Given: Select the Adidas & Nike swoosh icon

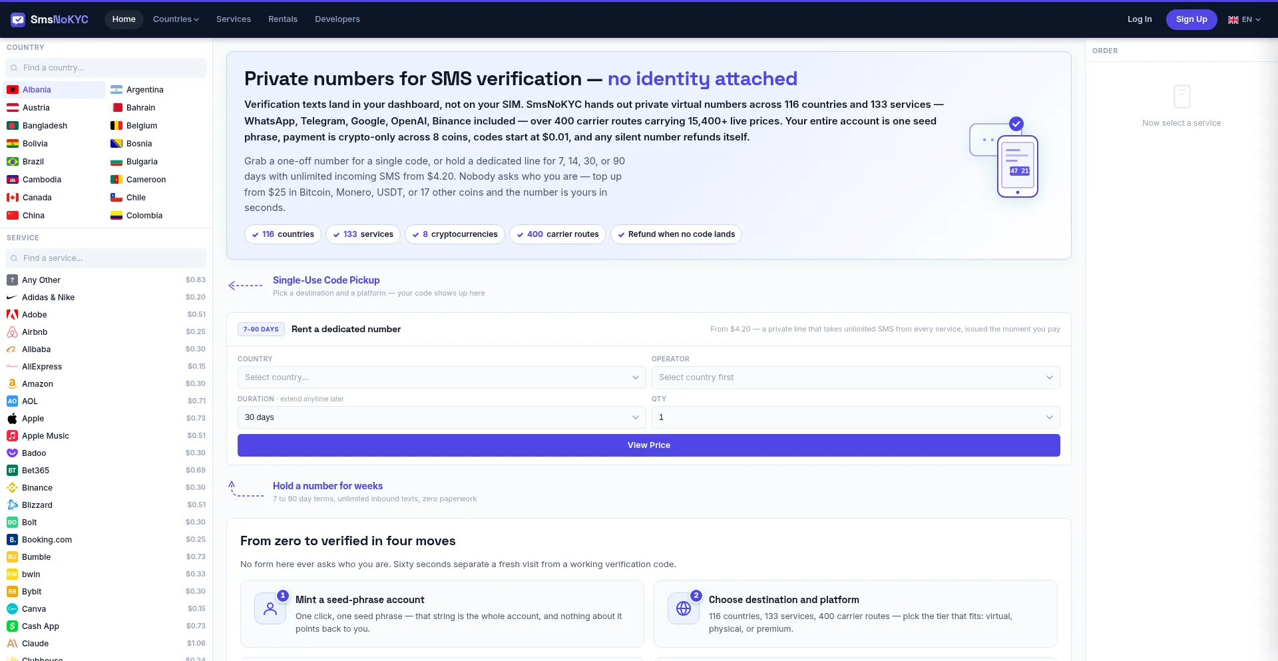Looking at the screenshot, I should point(12,298).
